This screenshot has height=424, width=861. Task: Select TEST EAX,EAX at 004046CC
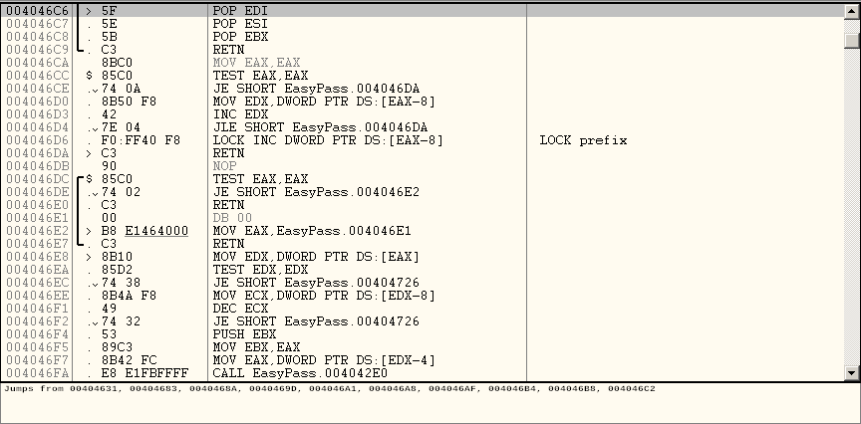click(x=260, y=76)
